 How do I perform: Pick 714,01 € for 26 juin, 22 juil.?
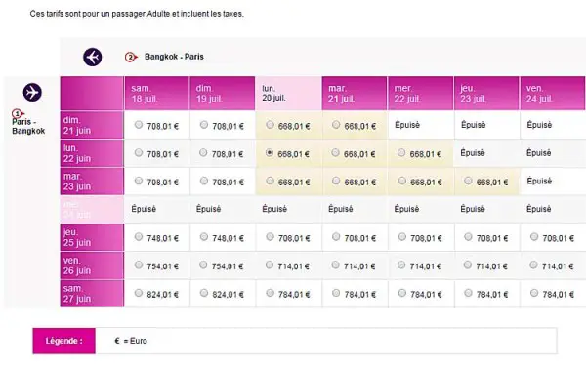coord(401,265)
